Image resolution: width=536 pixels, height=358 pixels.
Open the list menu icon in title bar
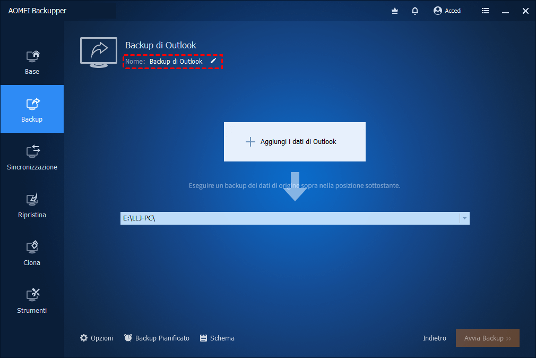(x=485, y=11)
